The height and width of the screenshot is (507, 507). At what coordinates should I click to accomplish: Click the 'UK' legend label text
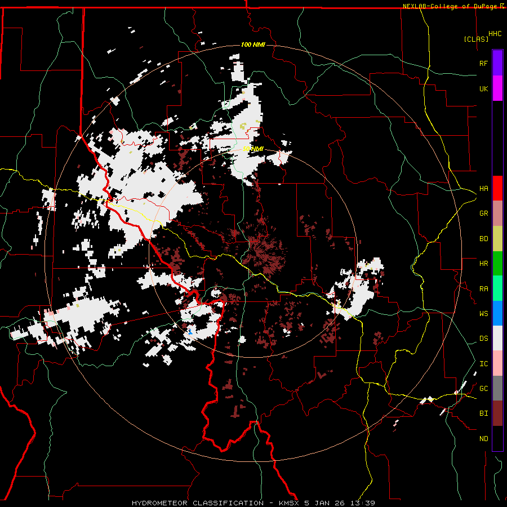pos(483,88)
